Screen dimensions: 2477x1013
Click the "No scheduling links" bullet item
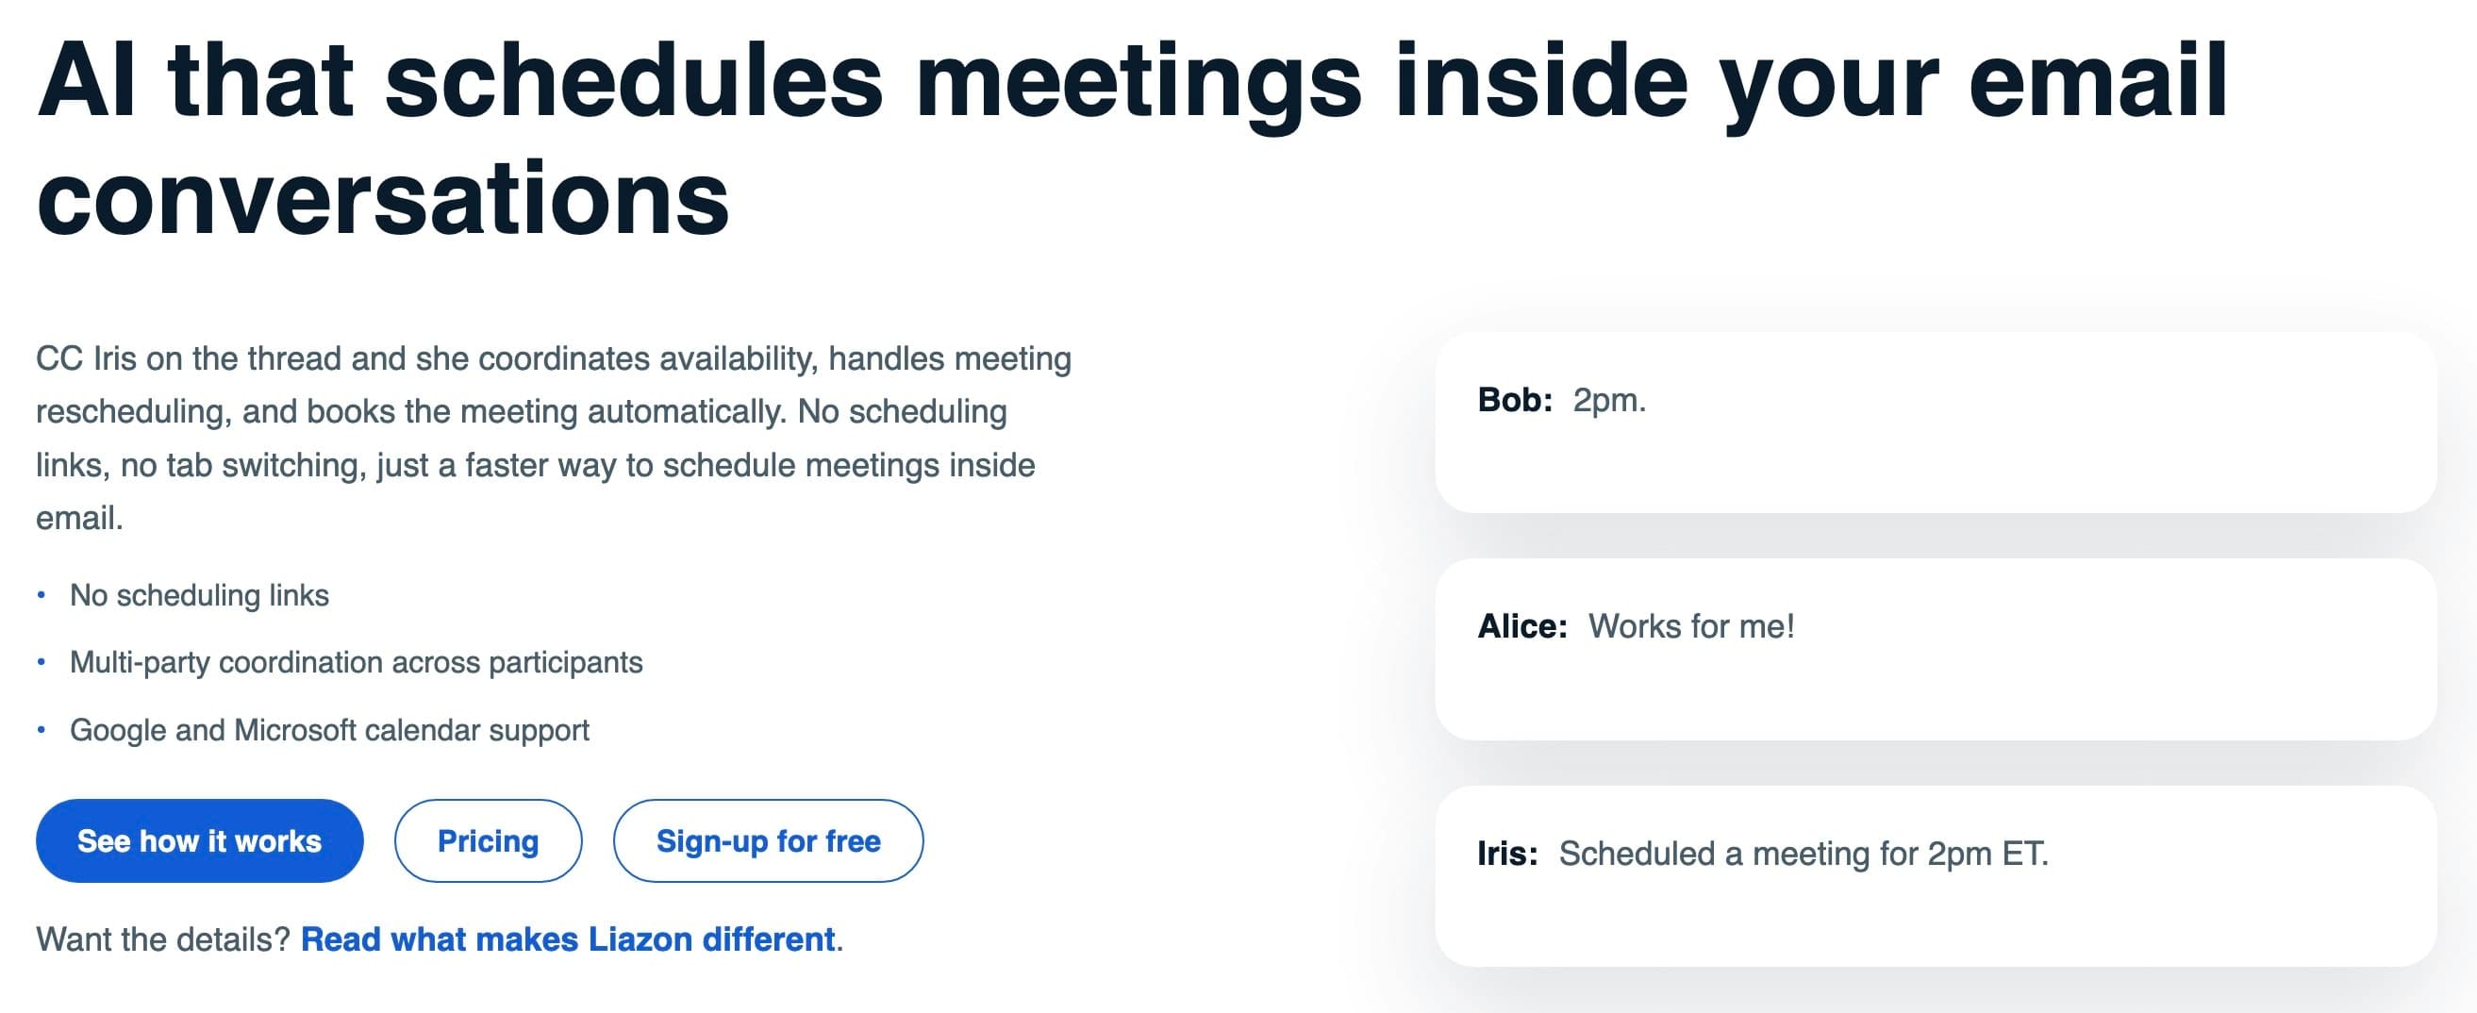pyautogui.click(x=199, y=596)
